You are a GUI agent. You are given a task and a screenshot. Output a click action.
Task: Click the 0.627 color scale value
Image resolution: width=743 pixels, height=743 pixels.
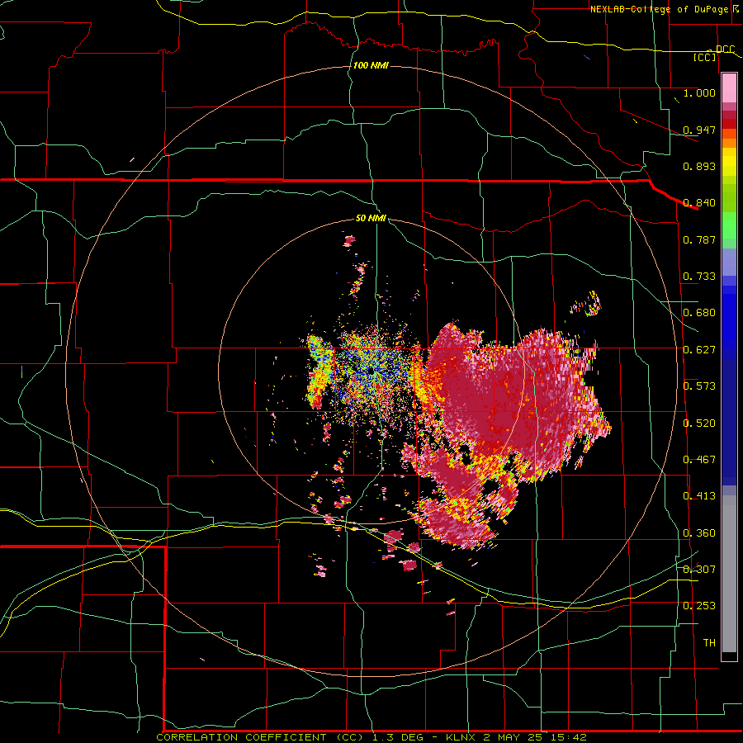699,350
